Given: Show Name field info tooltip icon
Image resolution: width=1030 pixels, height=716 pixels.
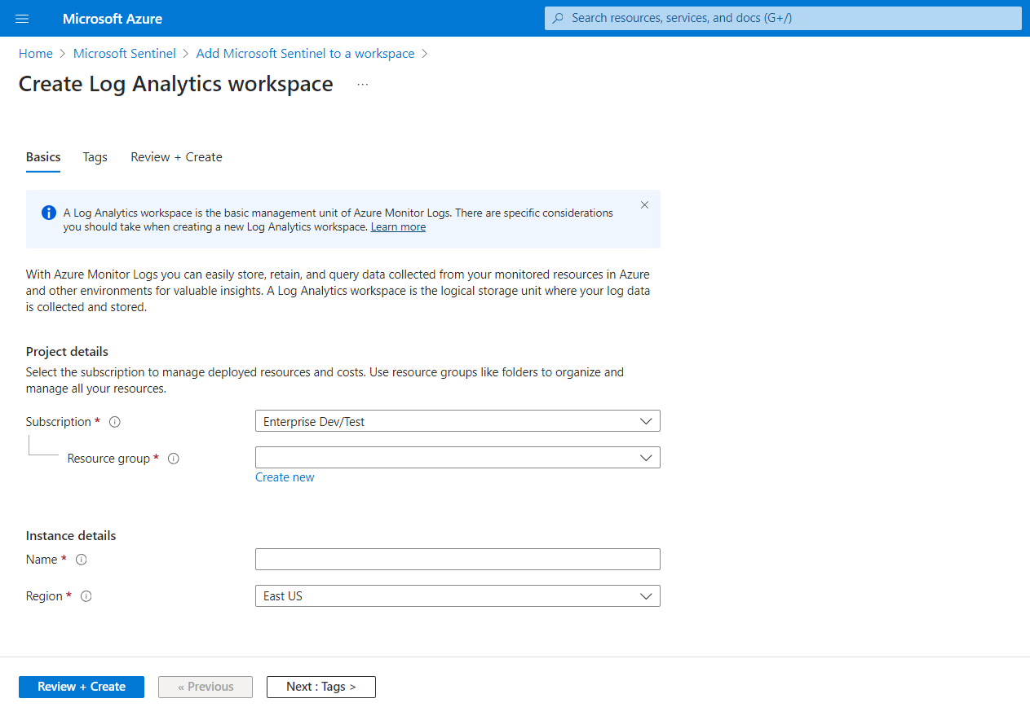Looking at the screenshot, I should click(81, 560).
